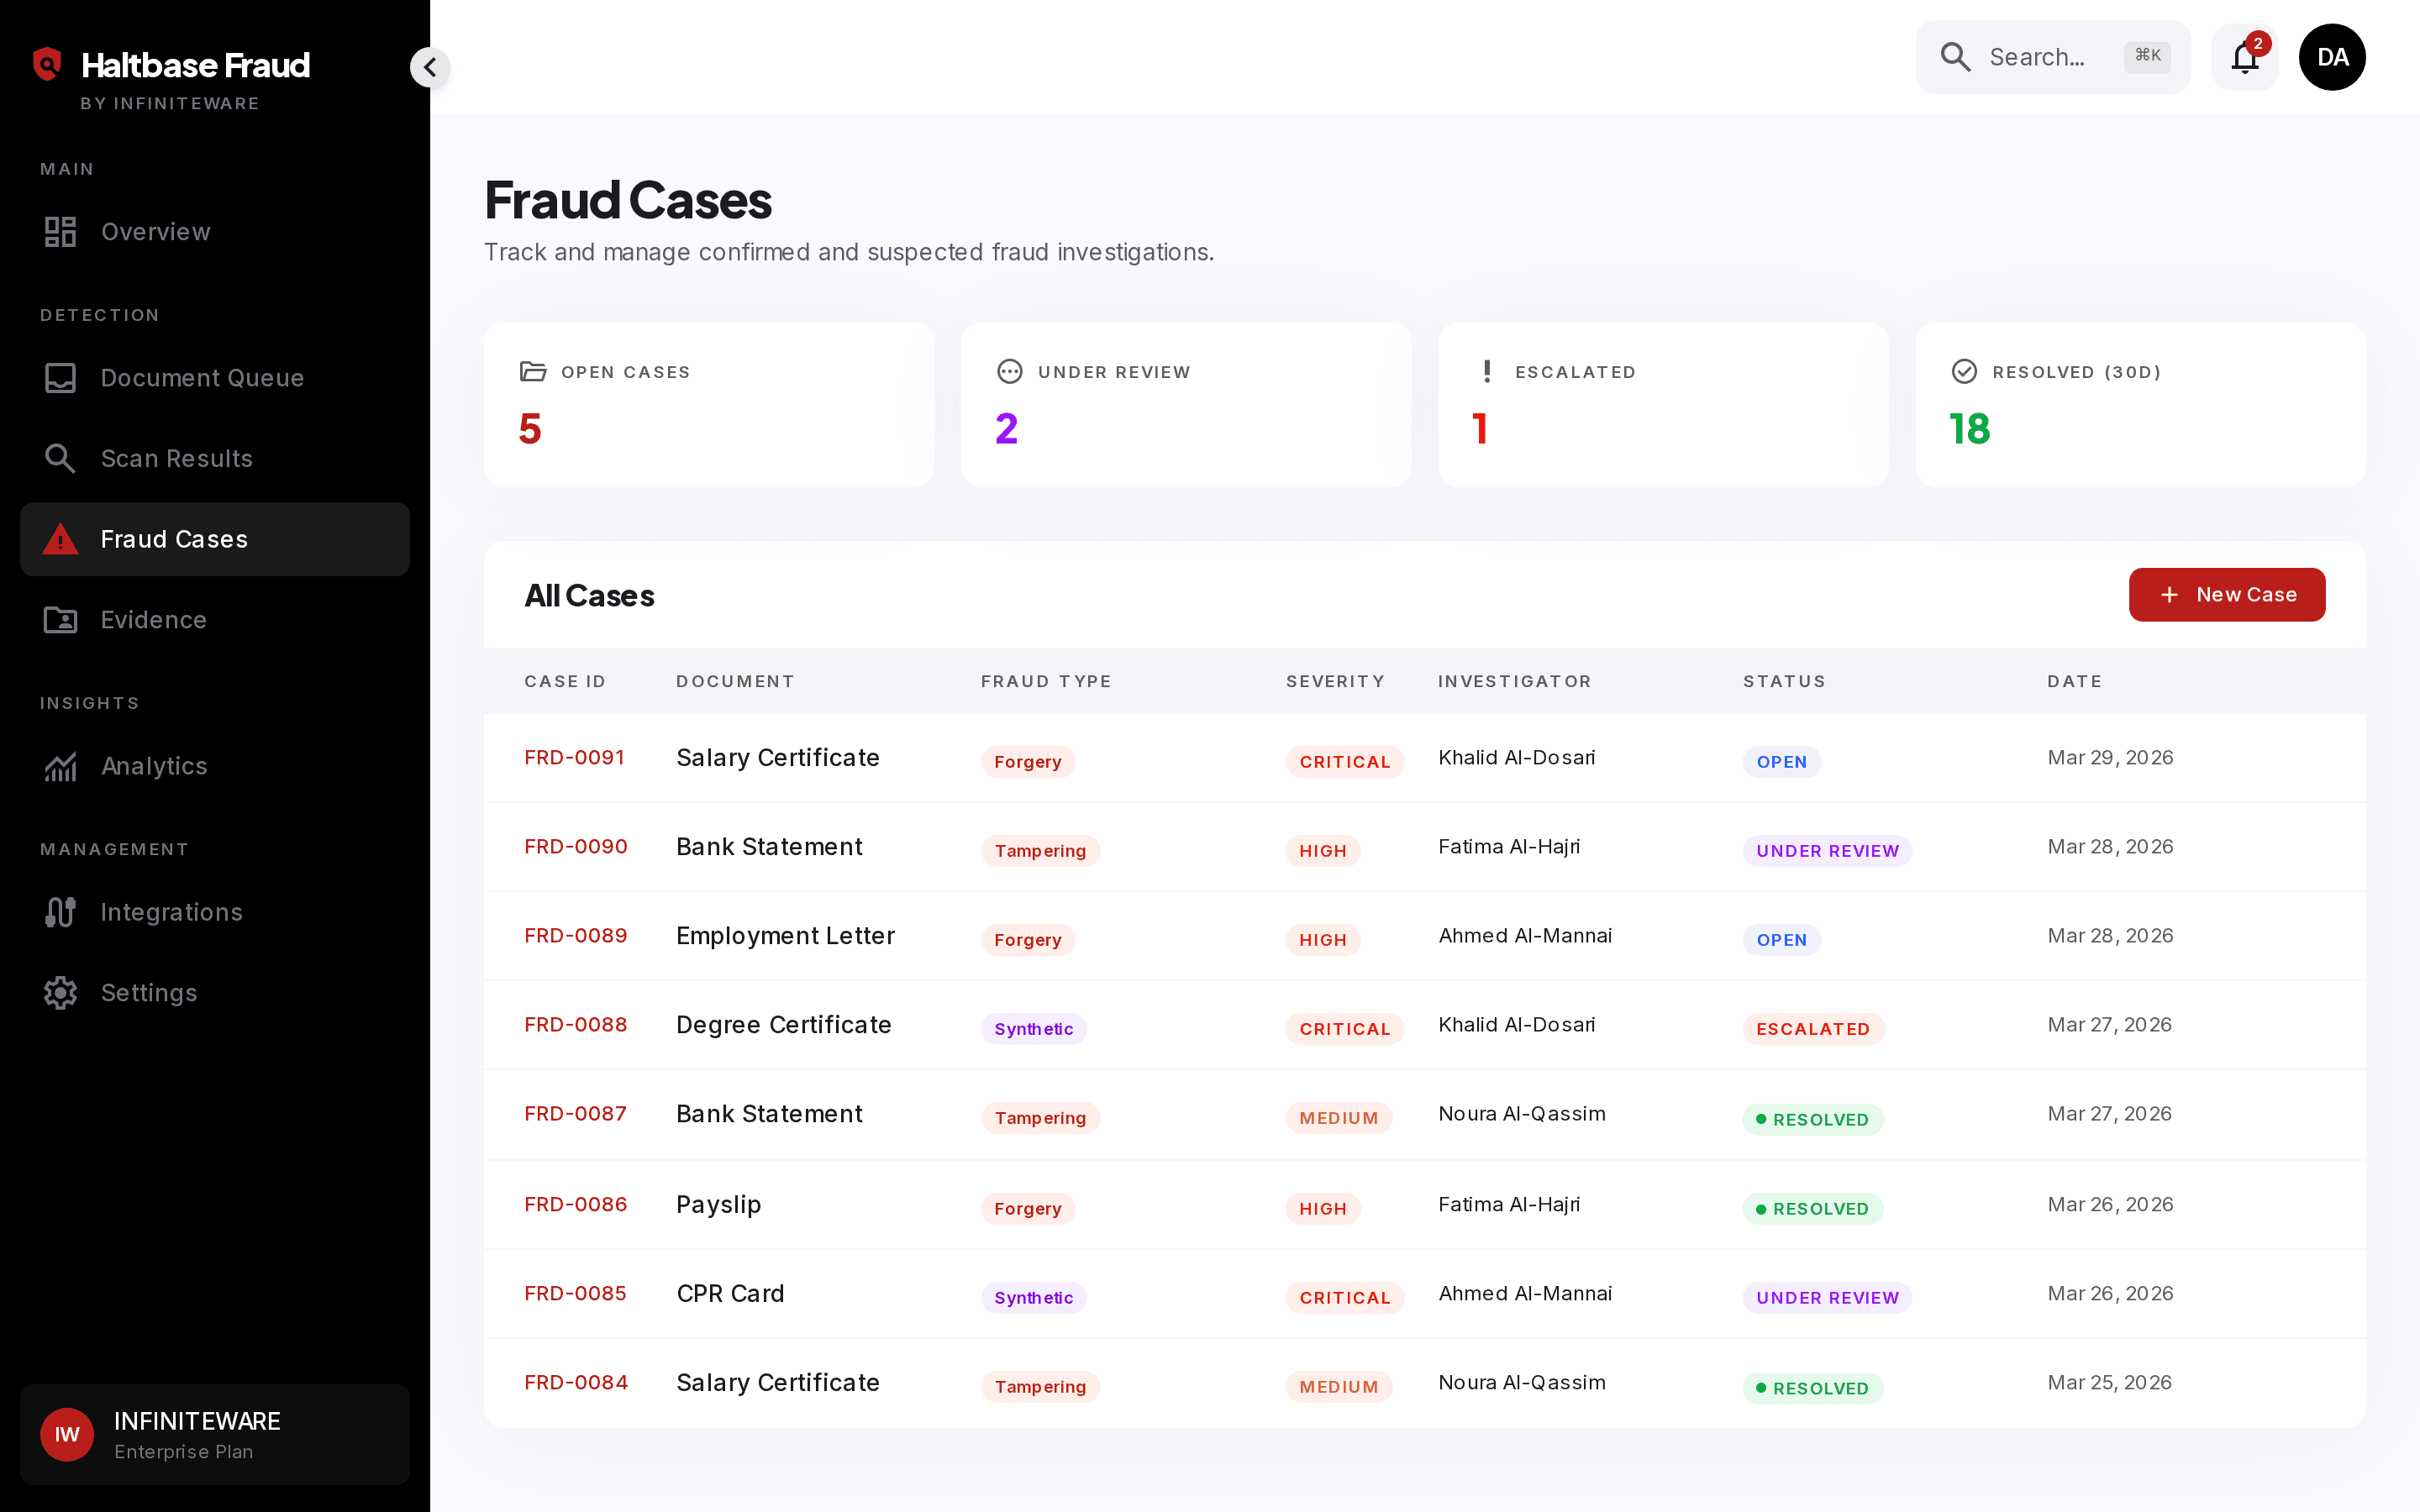Click the OPEN status on FRD-0089
Viewport: 2420px width, 1512px height.
(1782, 940)
